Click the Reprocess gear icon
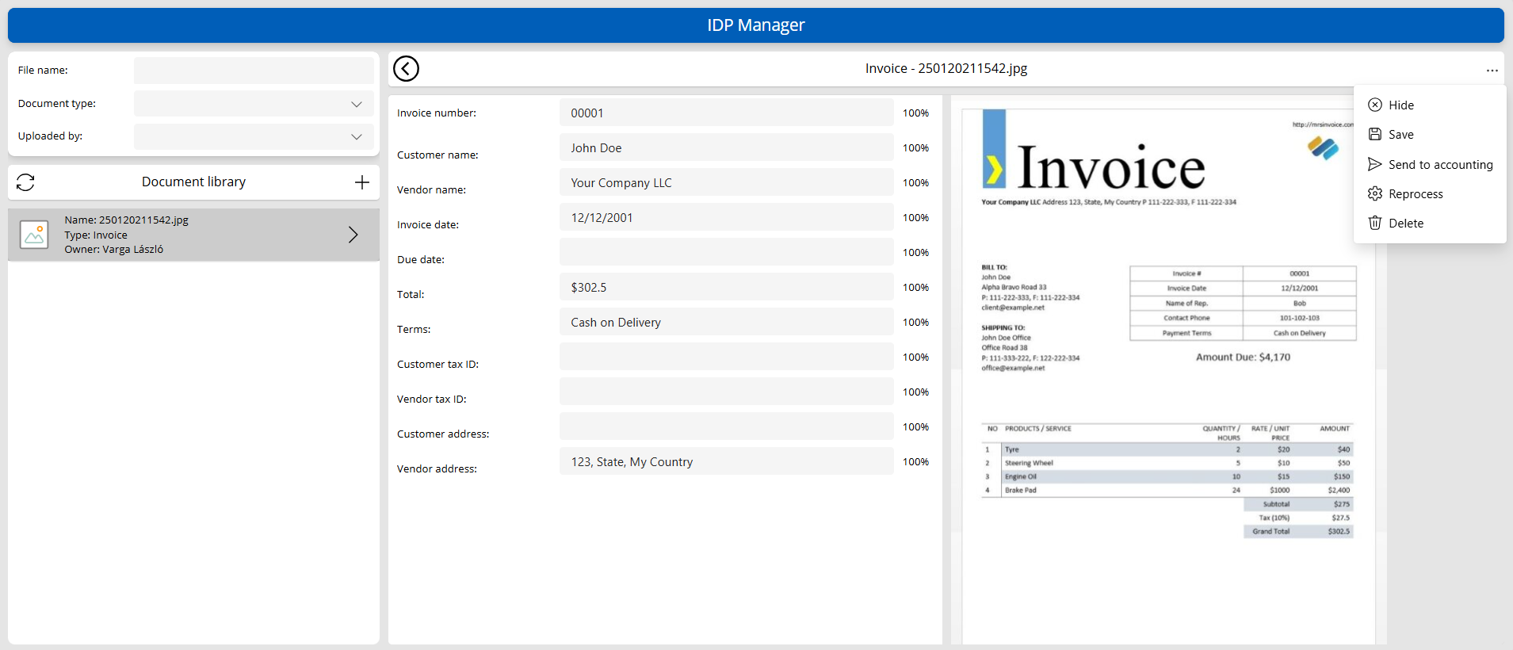The height and width of the screenshot is (650, 1513). [1375, 194]
